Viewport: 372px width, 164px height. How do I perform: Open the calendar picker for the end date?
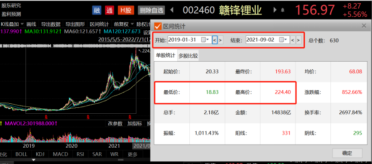pos(283,40)
